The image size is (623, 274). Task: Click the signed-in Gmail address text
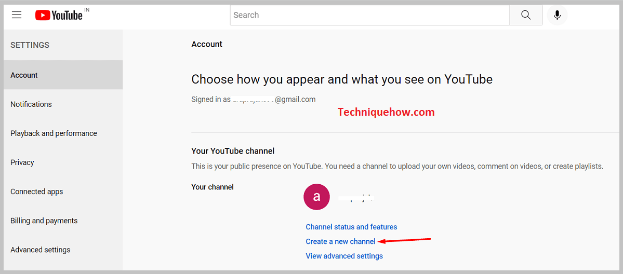274,99
